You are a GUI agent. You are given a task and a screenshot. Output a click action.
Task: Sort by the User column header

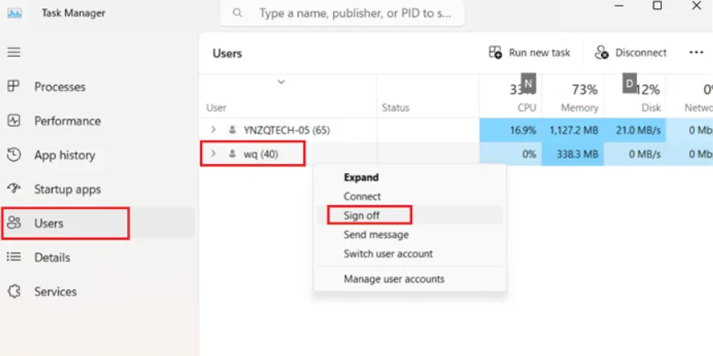click(x=217, y=108)
